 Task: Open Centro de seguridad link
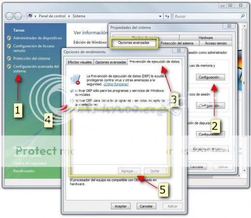[30, 163]
